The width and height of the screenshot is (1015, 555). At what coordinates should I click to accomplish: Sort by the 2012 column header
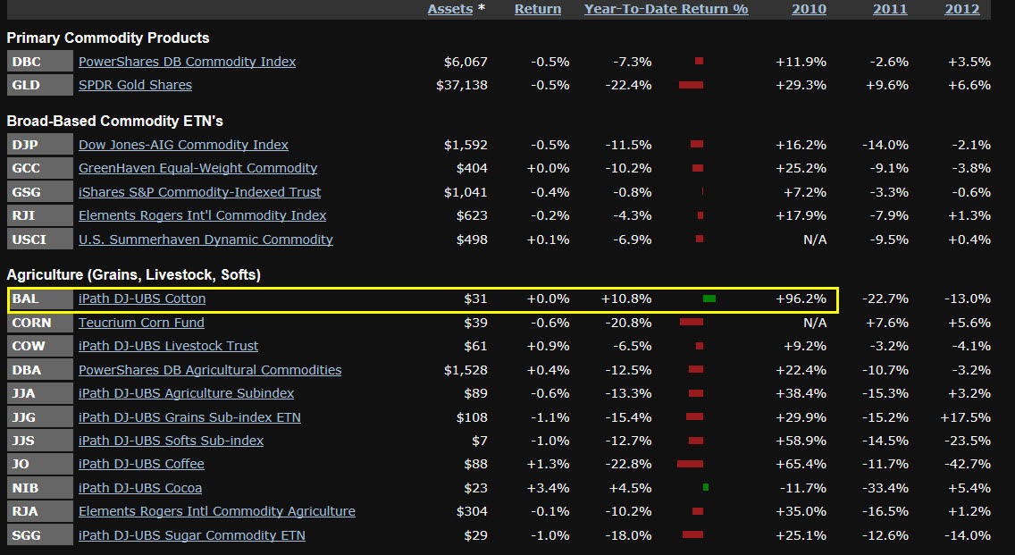(961, 9)
